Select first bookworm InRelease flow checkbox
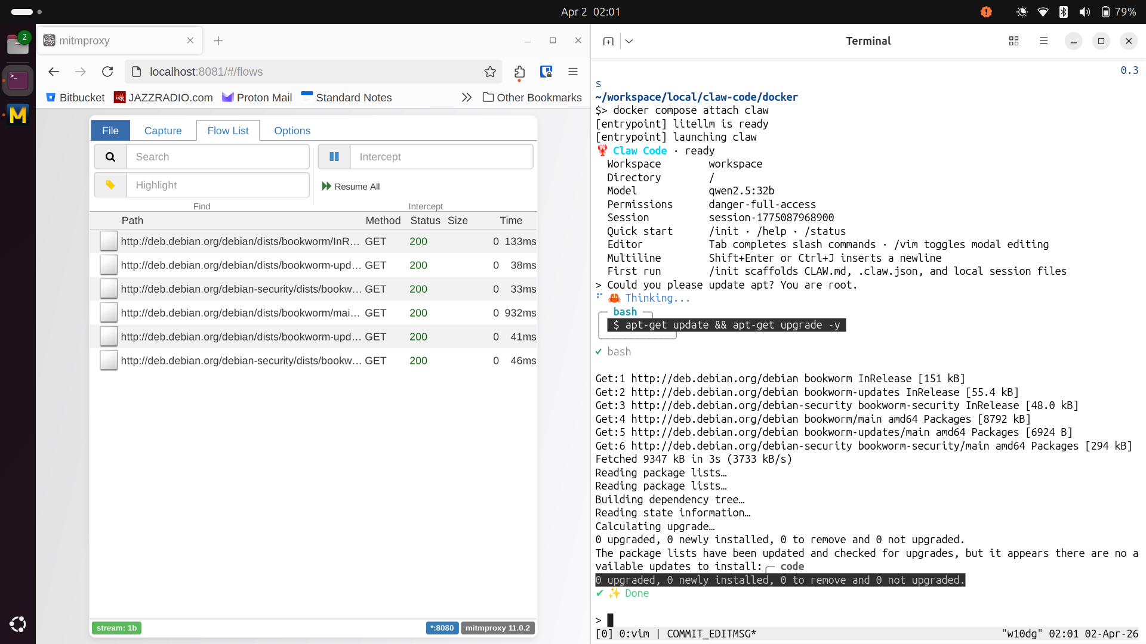This screenshot has width=1146, height=644. (109, 241)
